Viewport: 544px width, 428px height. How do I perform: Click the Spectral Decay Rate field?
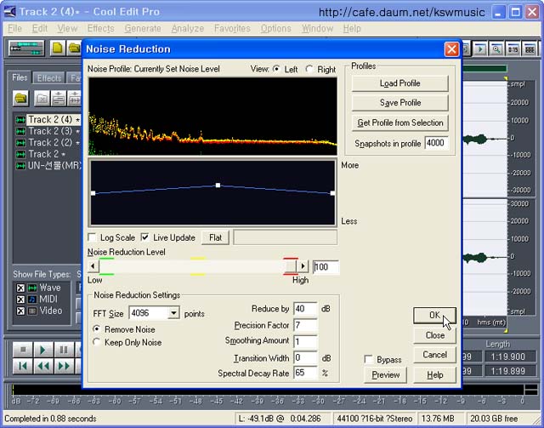pos(305,373)
